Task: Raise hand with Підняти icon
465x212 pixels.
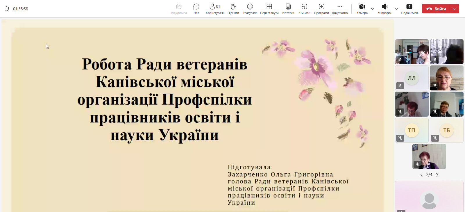Action: pos(233,9)
